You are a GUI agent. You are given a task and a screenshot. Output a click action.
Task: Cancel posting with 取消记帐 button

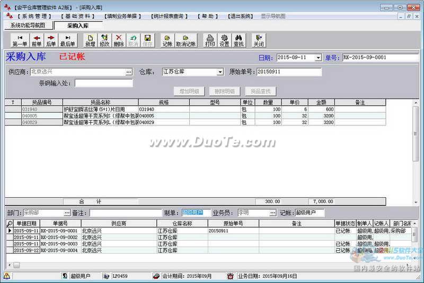pyautogui.click(x=185, y=41)
